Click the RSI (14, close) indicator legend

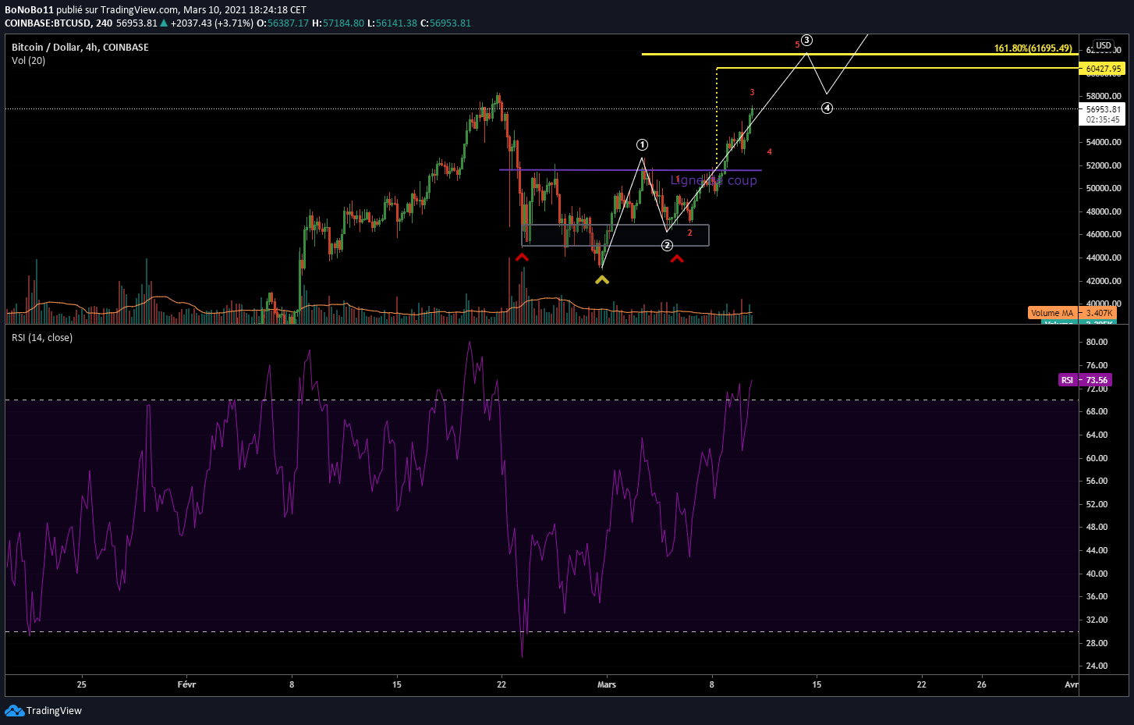coord(42,337)
